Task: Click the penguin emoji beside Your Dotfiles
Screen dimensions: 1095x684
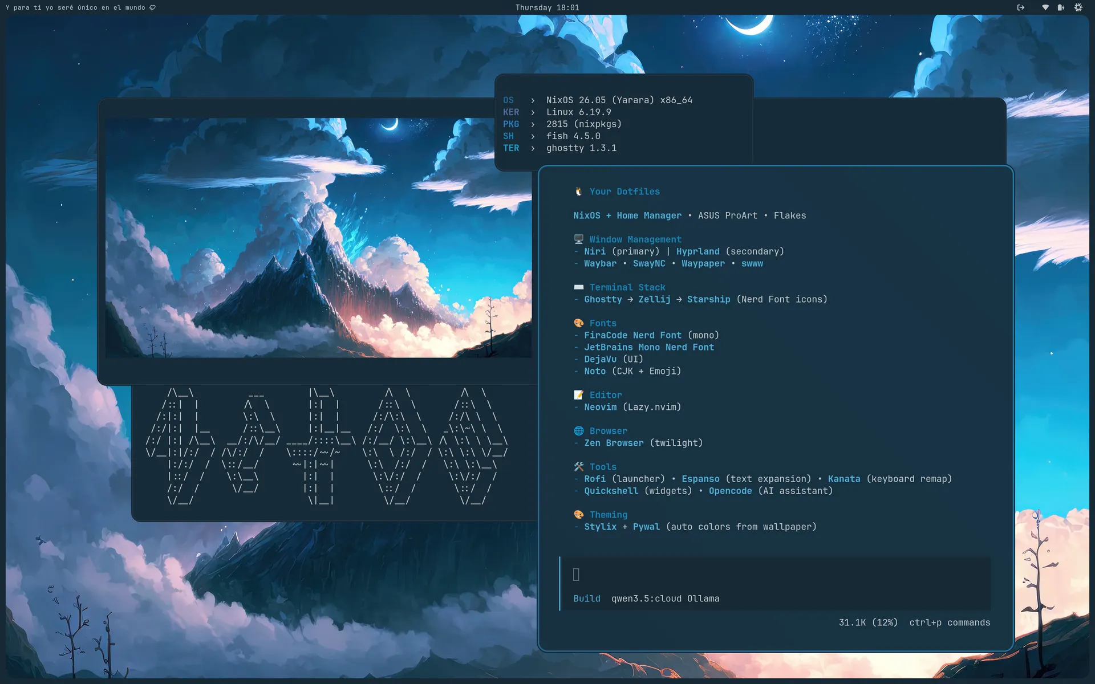Action: point(578,192)
